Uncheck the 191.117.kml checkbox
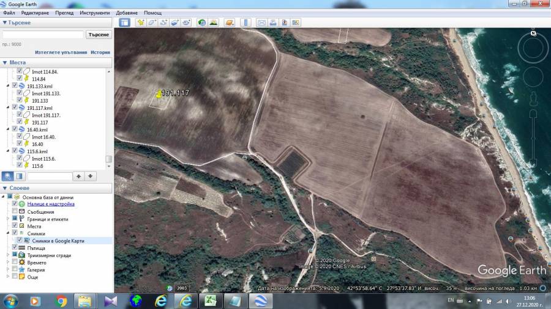The width and height of the screenshot is (551, 309). 14,108
